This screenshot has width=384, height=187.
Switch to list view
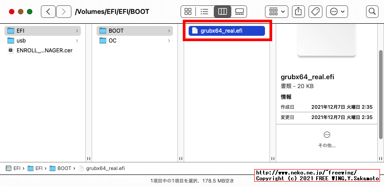point(204,12)
